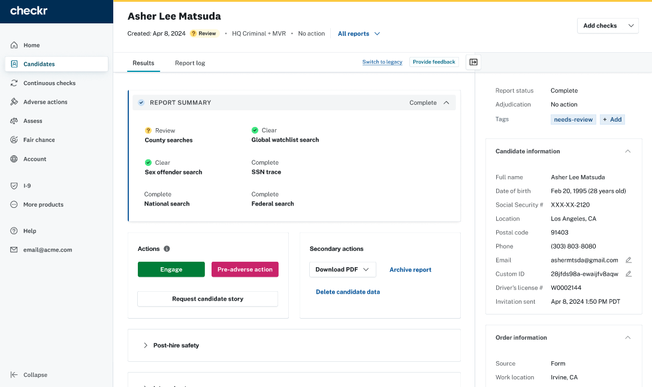
Task: Click the Custom ID value 28jfds98a-ewaijfv8aqw
Action: point(584,274)
